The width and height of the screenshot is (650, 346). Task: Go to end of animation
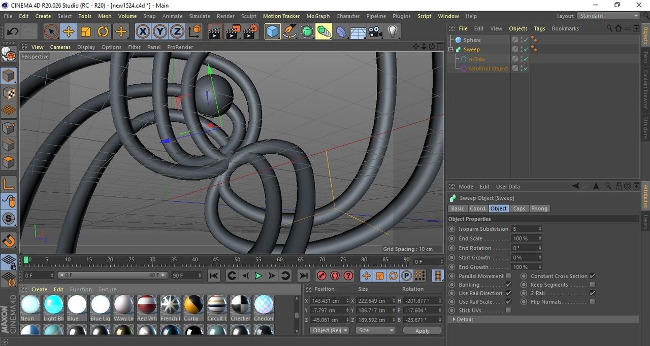point(303,275)
